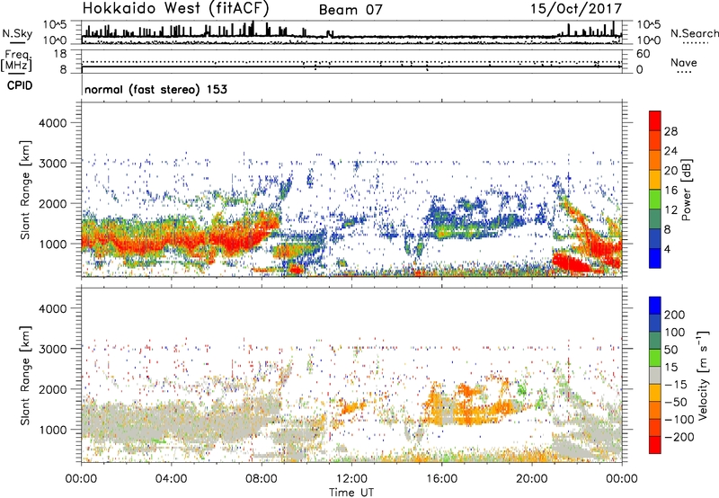Click the 'Power [dB]' color bar label
The image size is (719, 498).
point(687,190)
